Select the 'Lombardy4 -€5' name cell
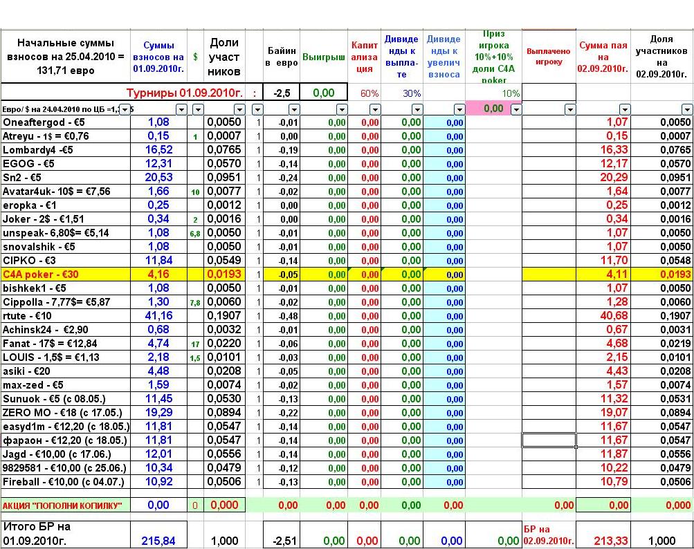Screen dimensions: 694x549 pyautogui.click(x=66, y=150)
